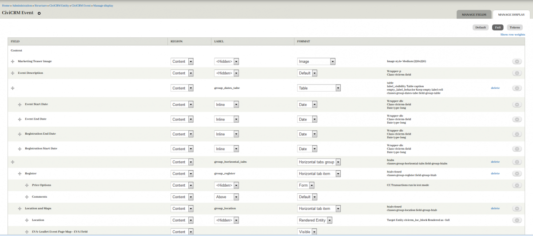533x236 pixels.
Task: Open Label dropdown for Event Description
Action: (x=227, y=73)
